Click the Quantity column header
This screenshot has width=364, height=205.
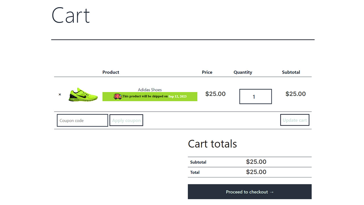click(x=243, y=72)
